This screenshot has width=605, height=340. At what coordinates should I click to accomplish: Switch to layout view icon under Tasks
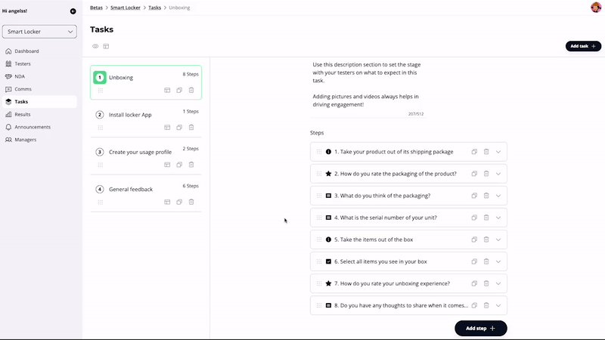106,46
